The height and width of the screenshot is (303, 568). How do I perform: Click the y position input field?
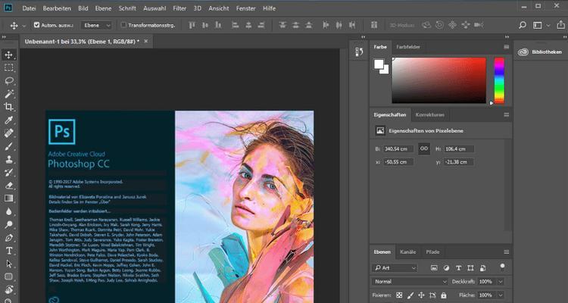(459, 162)
